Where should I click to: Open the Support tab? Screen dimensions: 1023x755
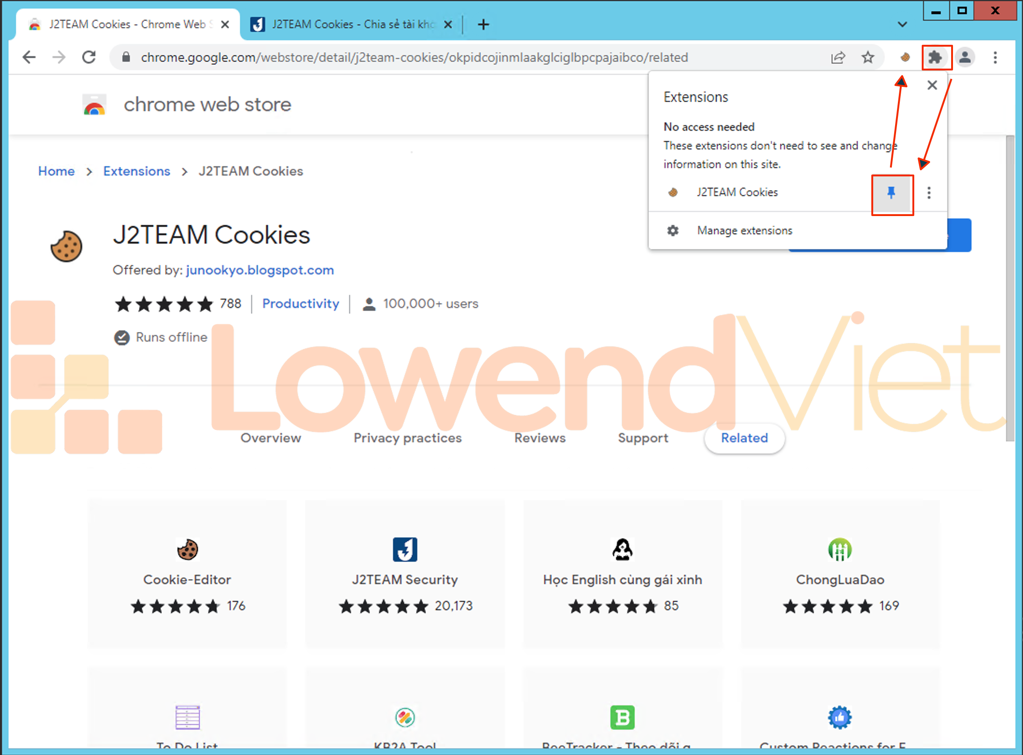(x=643, y=438)
